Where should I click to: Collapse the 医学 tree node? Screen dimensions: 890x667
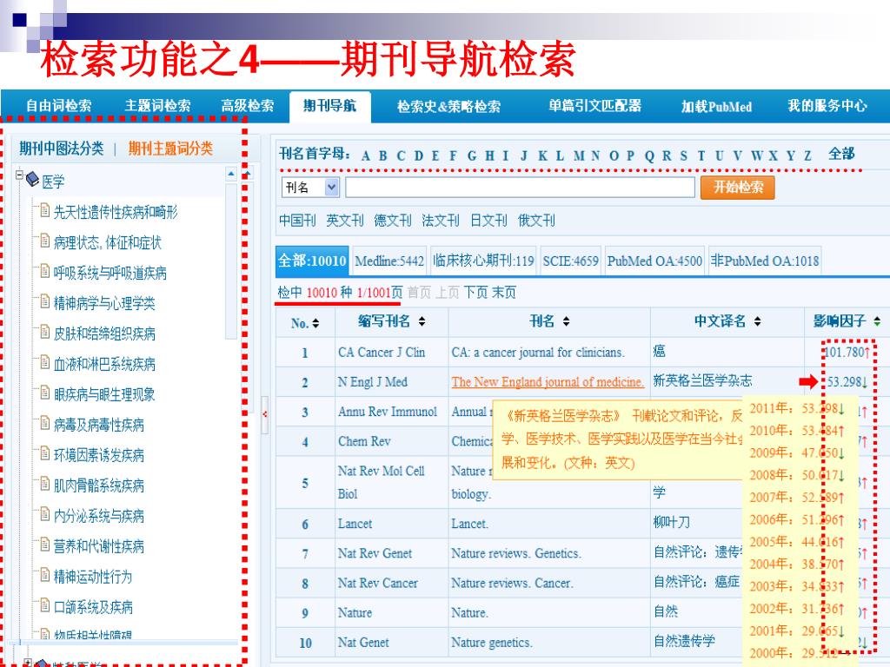point(20,175)
